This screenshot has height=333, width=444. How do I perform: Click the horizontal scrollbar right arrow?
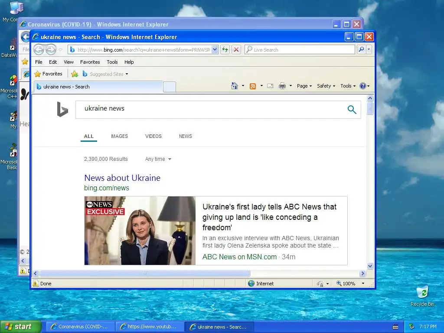(362, 273)
